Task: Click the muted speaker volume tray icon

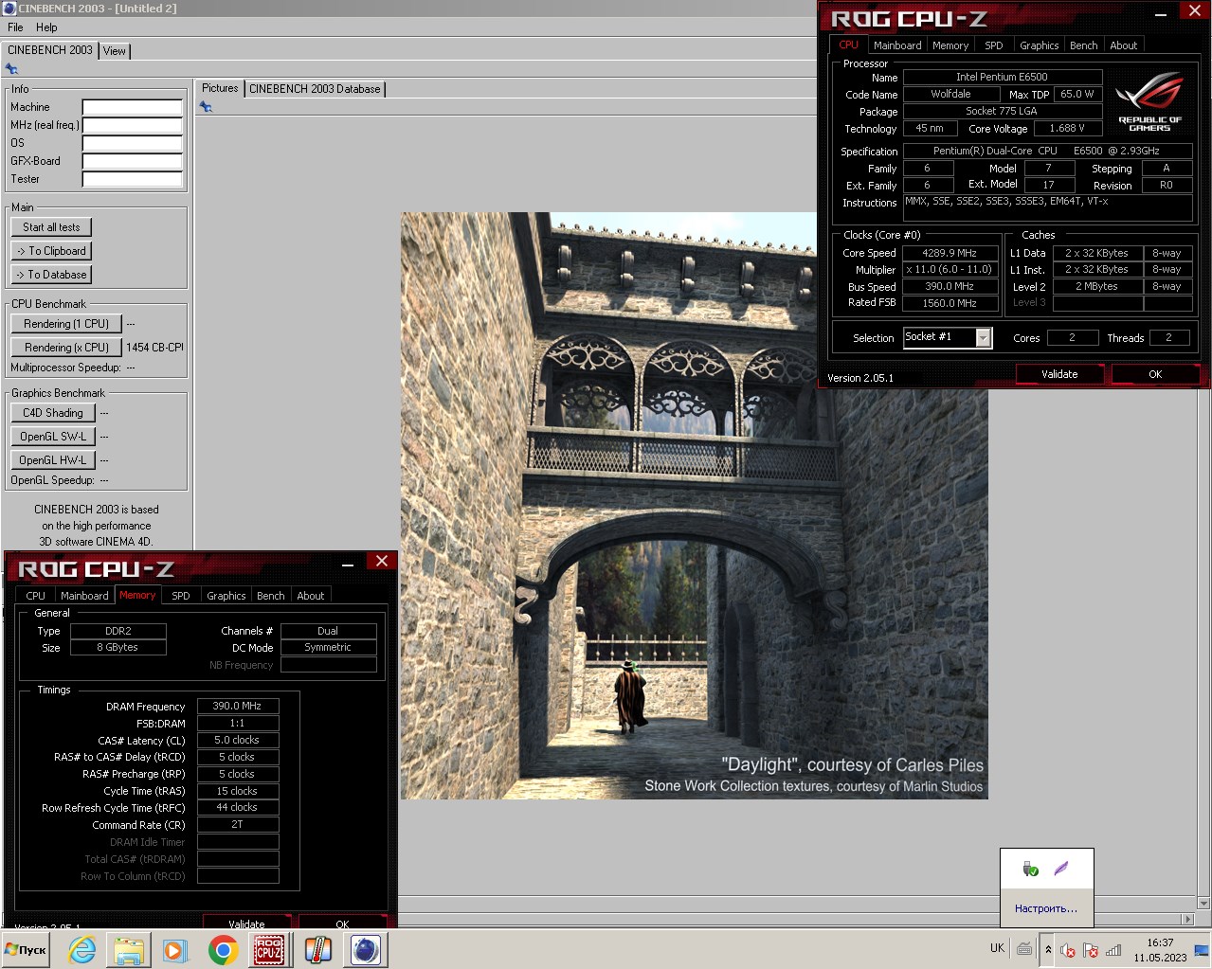Action: coord(1068,950)
